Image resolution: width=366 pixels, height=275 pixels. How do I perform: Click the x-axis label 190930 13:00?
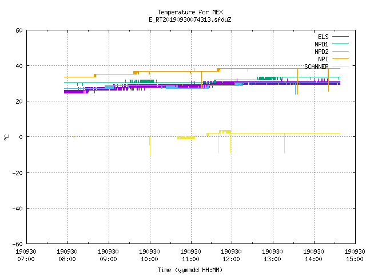272,256
